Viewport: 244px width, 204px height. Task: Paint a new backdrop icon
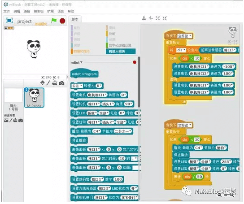(11, 120)
